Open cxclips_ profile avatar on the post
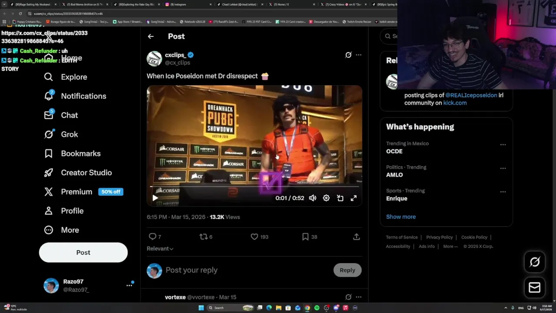 [154, 59]
